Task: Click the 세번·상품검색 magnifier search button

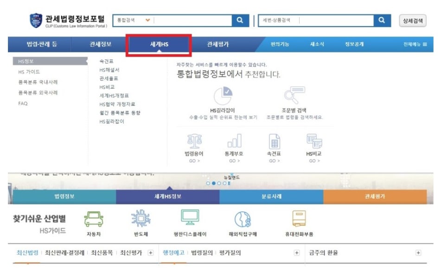Action: (x=382, y=20)
